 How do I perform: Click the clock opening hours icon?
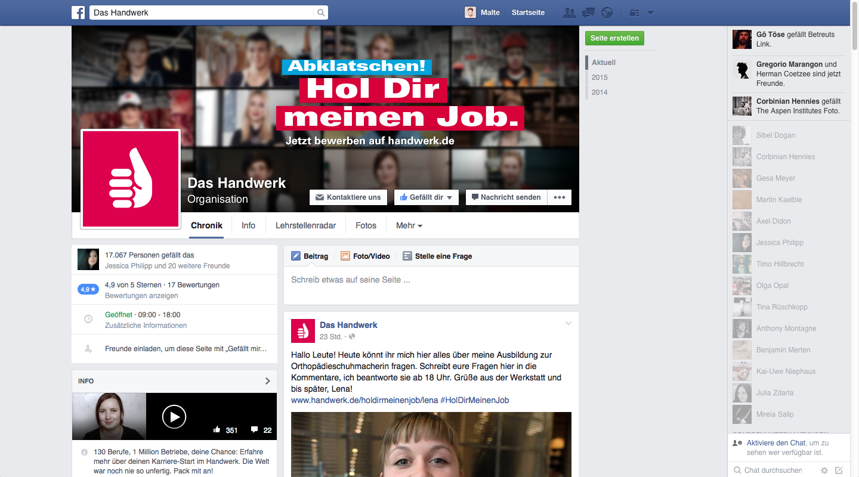(x=88, y=319)
